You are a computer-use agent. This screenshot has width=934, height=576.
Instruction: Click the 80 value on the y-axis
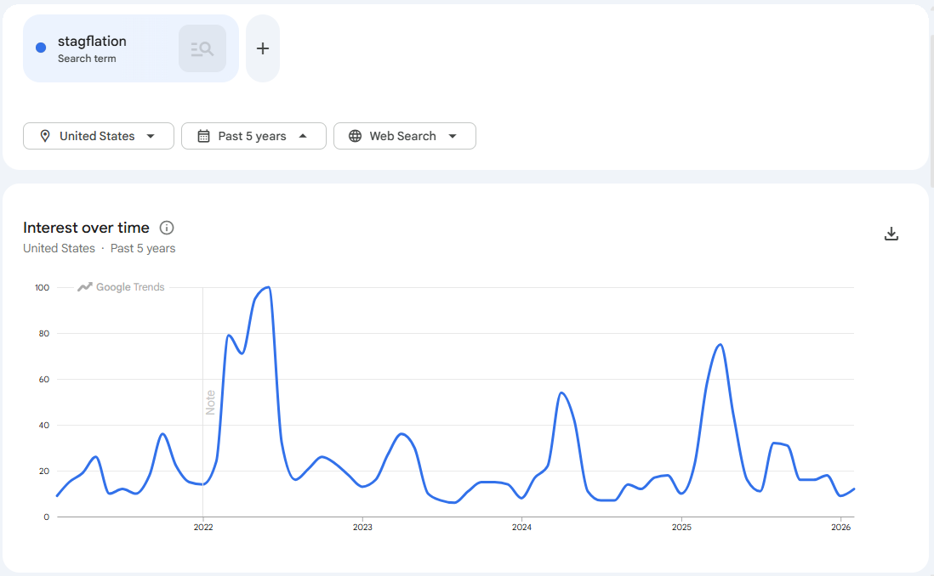point(44,334)
